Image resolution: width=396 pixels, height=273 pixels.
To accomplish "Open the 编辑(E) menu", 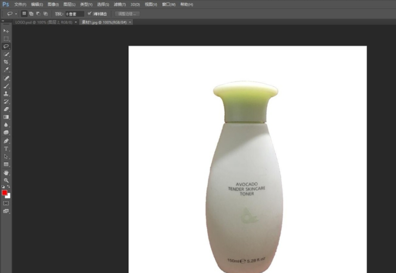I will pyautogui.click(x=37, y=4).
